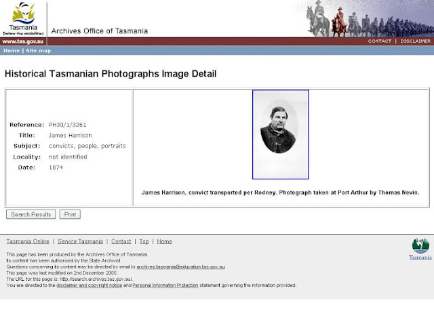Click the last modified date line
Viewport: 434px width, 312px height.
(62, 273)
